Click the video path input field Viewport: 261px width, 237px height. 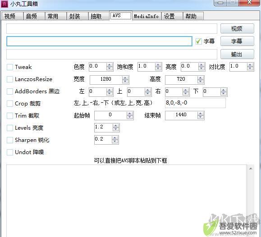click(x=112, y=28)
